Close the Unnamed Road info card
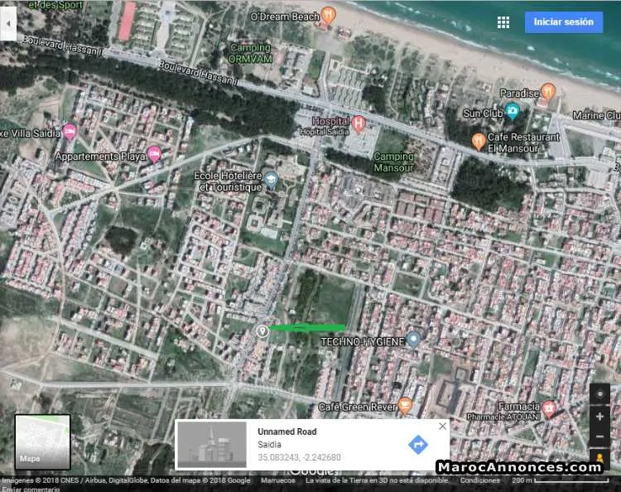621x492 pixels. [x=442, y=427]
